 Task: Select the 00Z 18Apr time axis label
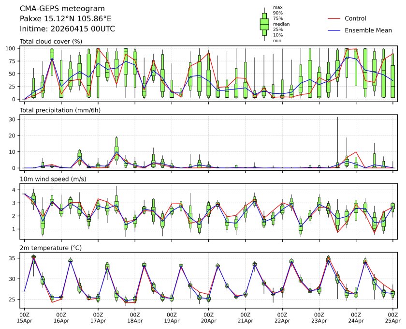click(135, 317)
